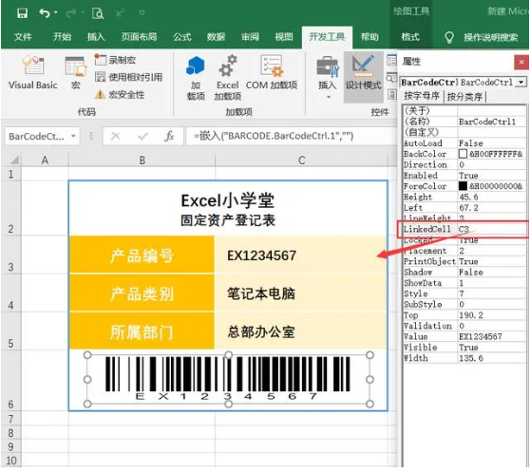Click the 笔记本电脑 cell
The image size is (531, 472).
(301, 293)
